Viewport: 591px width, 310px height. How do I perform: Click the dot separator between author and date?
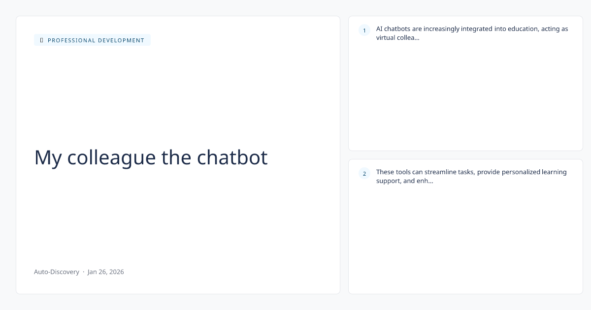tap(83, 272)
